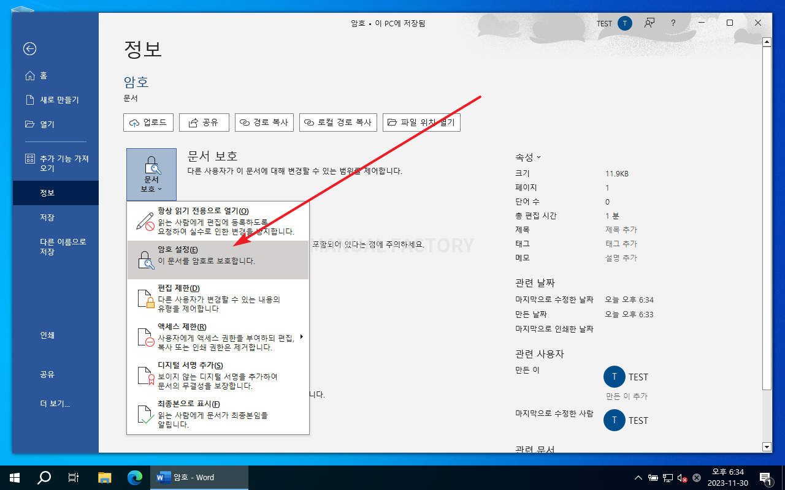Click the vertical scrollbar up arrow
Screen dimensions: 785x490
(766, 42)
